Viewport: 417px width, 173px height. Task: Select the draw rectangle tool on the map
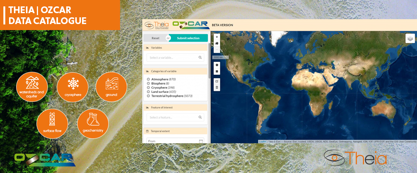pyautogui.click(x=217, y=71)
